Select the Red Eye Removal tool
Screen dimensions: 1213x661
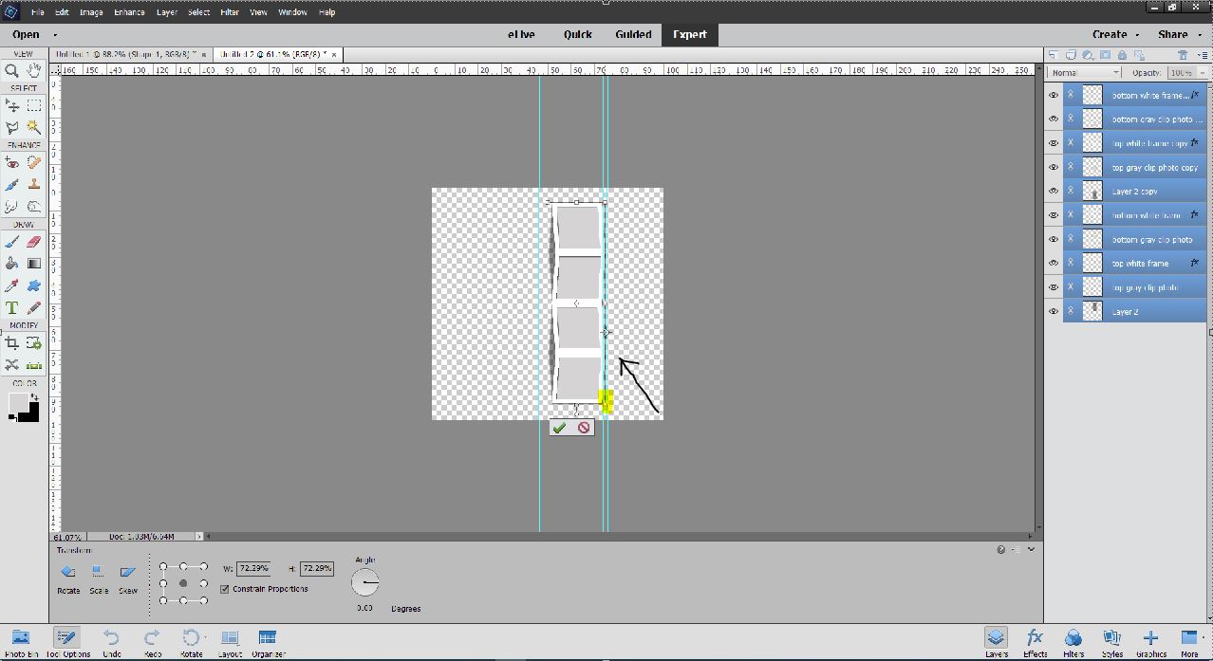click(x=12, y=163)
